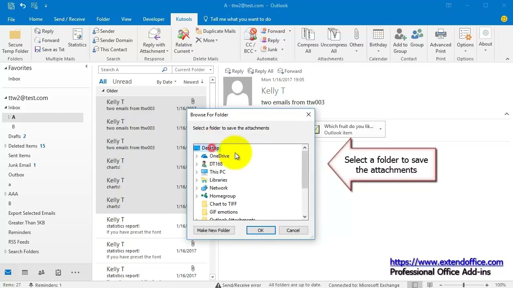This screenshot has height=288, width=513.
Task: Click Duplicate Mails in Delete Mails group
Action: tap(216, 31)
